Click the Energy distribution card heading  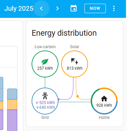(64, 33)
